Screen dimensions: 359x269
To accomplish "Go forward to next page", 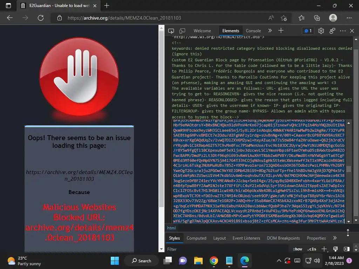I will [25, 18].
